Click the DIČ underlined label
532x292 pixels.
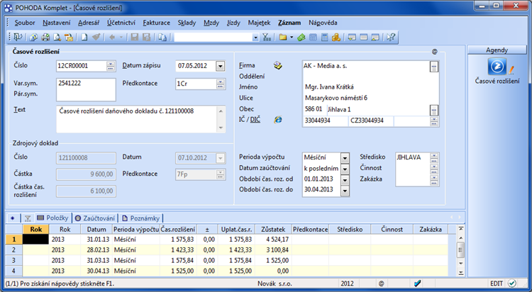coord(255,119)
